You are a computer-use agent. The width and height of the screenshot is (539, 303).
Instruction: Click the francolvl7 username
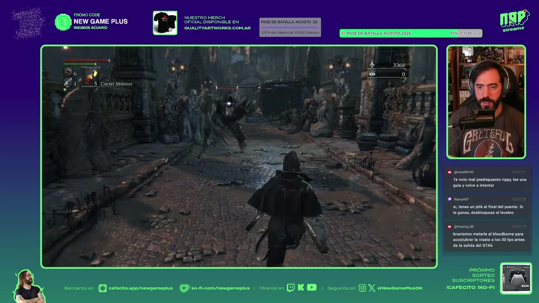pyautogui.click(x=461, y=199)
